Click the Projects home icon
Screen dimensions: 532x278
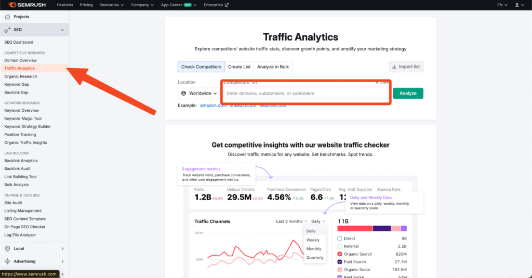click(x=7, y=17)
